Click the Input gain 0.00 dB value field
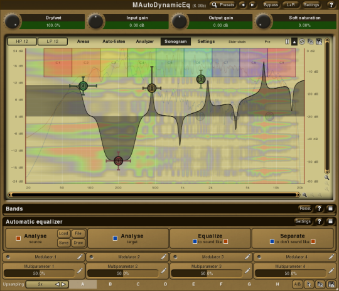 pyautogui.click(x=137, y=25)
